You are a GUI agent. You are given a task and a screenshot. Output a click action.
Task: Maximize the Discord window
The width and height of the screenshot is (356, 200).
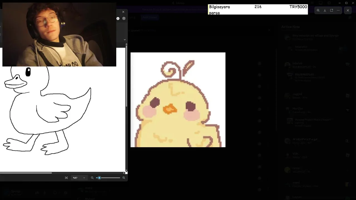coord(346,3)
